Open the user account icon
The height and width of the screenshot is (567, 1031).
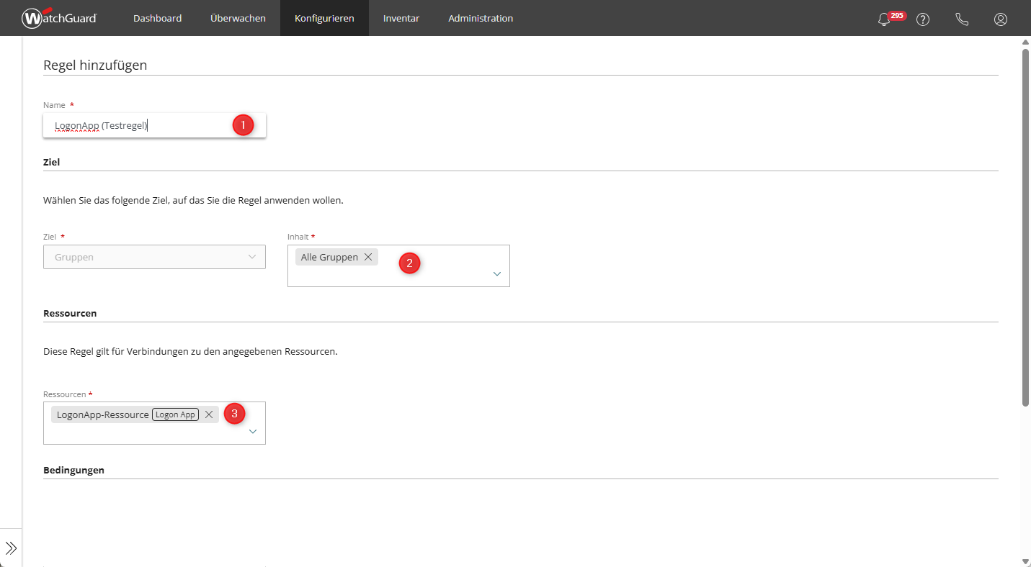pos(1001,19)
